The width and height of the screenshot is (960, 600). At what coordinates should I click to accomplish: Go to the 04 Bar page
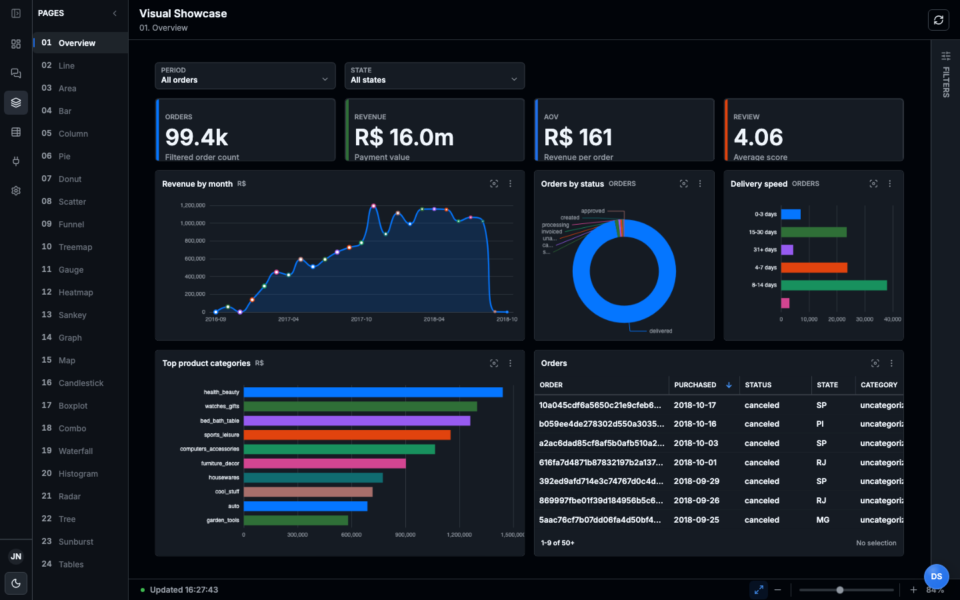click(x=81, y=111)
